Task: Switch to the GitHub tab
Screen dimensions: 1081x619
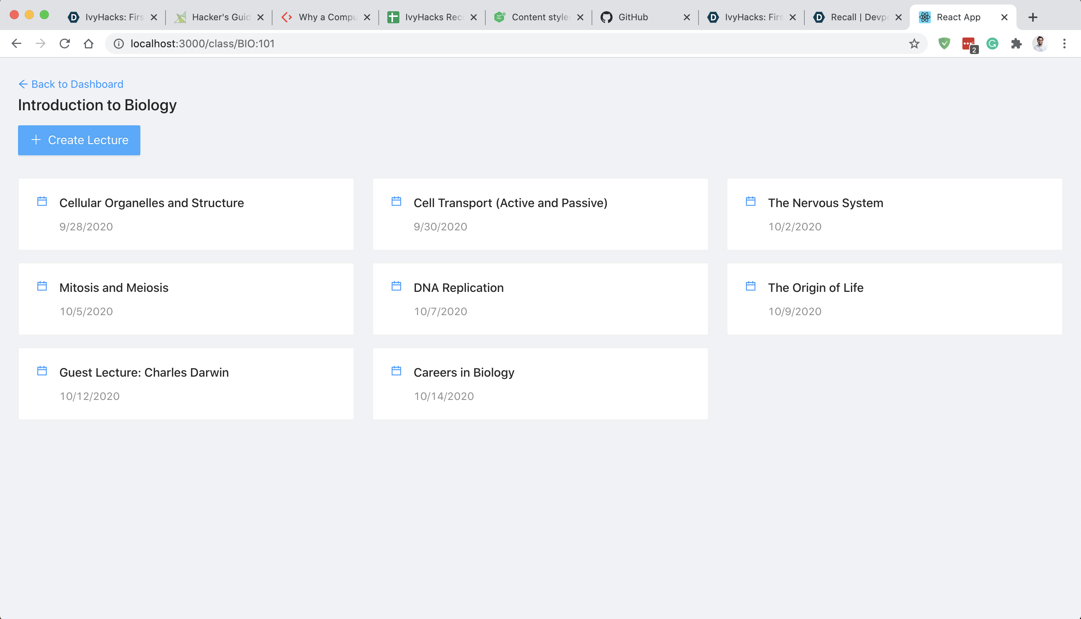Action: point(632,17)
